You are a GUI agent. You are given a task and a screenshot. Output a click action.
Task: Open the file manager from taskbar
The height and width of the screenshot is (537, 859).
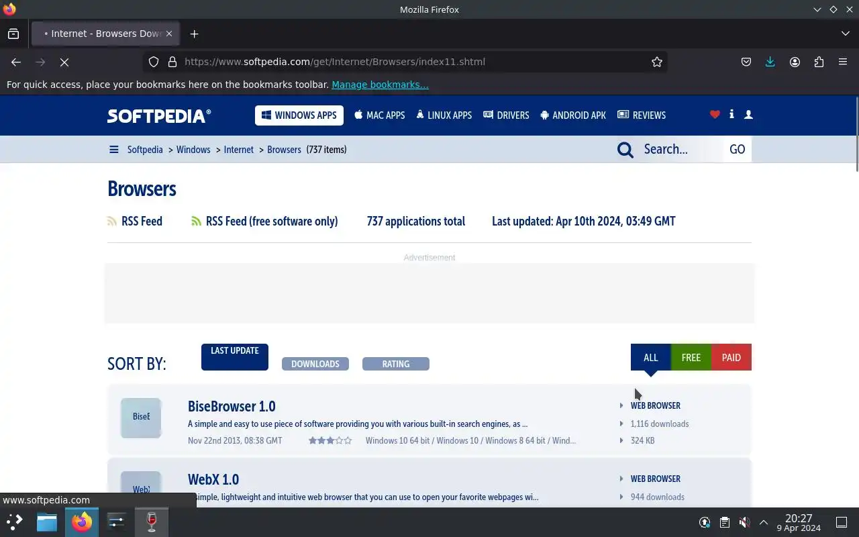[47, 522]
